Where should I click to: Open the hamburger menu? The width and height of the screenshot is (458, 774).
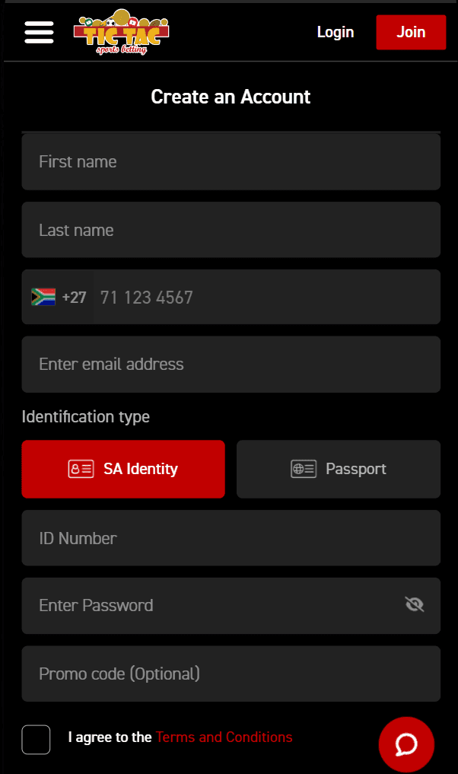tap(39, 32)
